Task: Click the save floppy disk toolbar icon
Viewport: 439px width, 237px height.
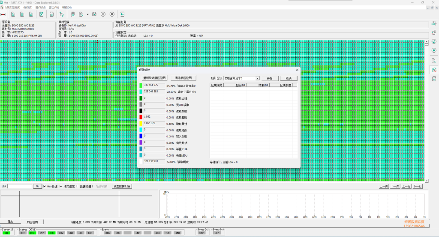Action: click(51, 14)
